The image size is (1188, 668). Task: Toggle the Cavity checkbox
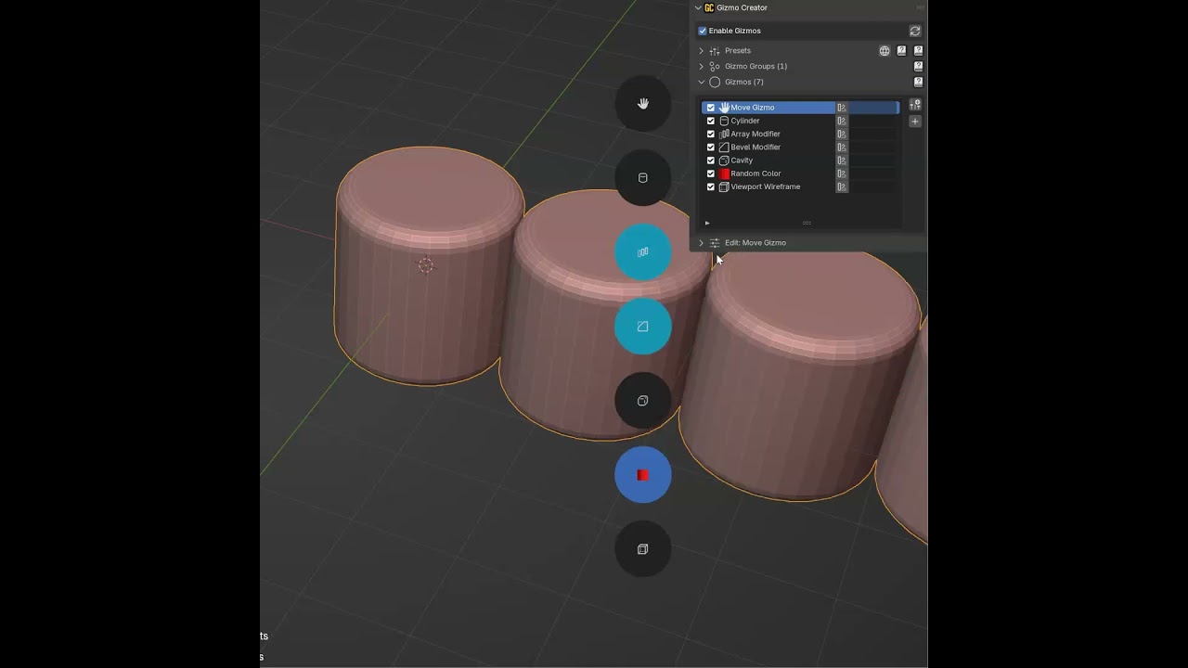tap(711, 161)
